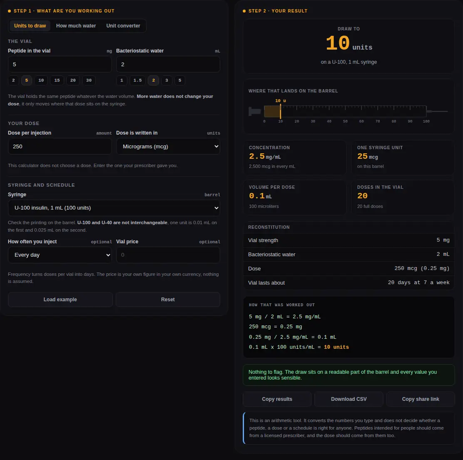The height and width of the screenshot is (460, 463).
Task: Open the Syringe barrel dropdown
Action: 114,208
